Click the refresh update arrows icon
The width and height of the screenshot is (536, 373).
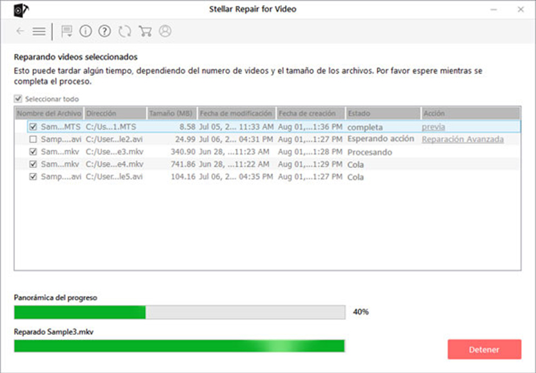(125, 31)
